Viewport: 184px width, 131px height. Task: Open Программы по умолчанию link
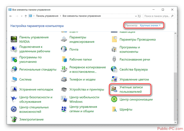coord(31,59)
